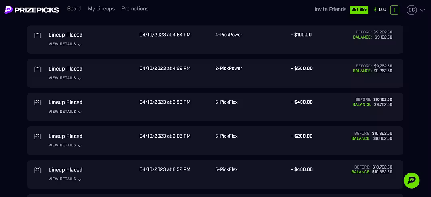The image size is (431, 197).
Task: Go to the Board tab
Action: pyautogui.click(x=74, y=9)
